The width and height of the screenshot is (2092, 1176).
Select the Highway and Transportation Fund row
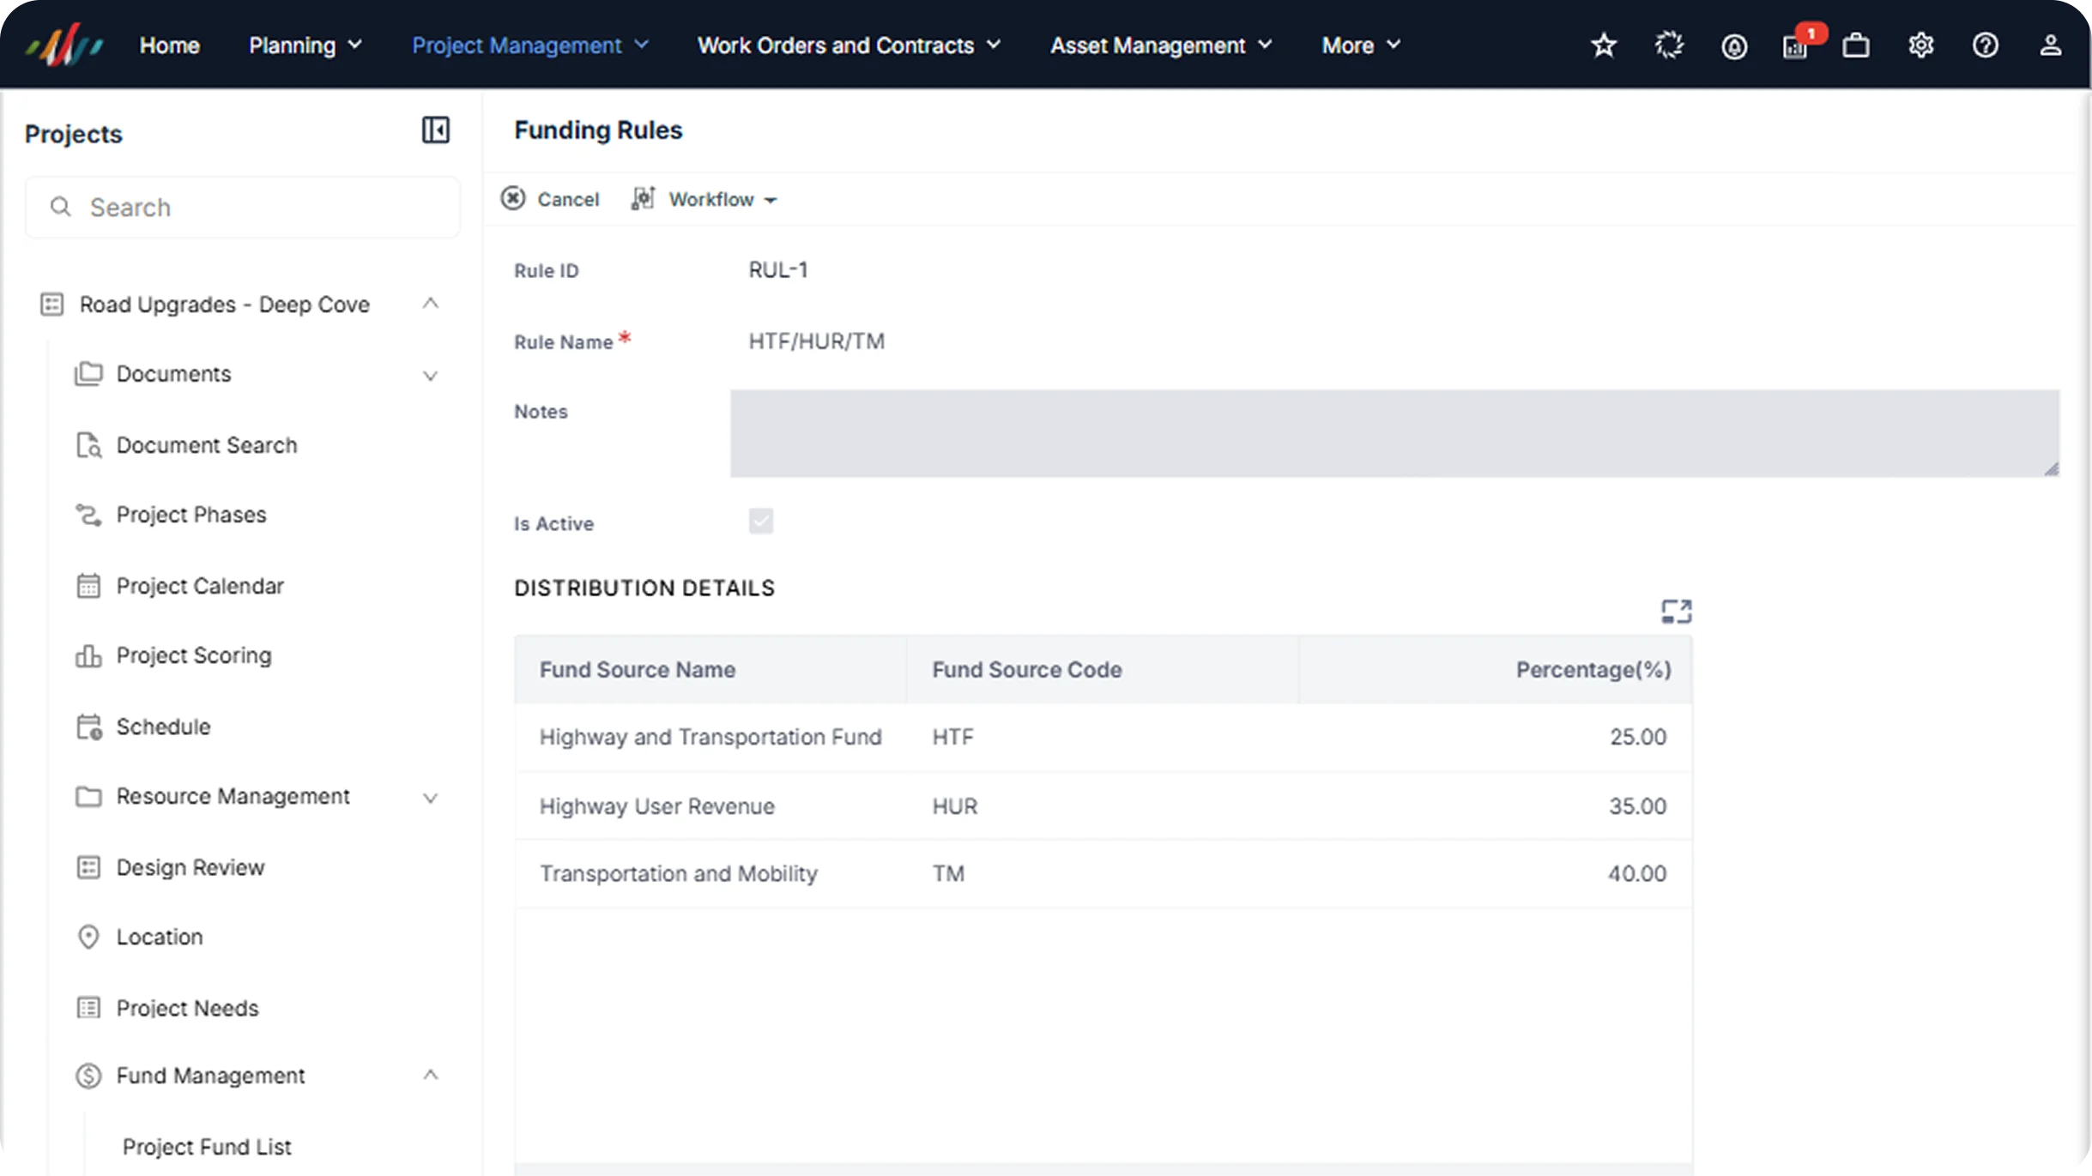click(1103, 737)
